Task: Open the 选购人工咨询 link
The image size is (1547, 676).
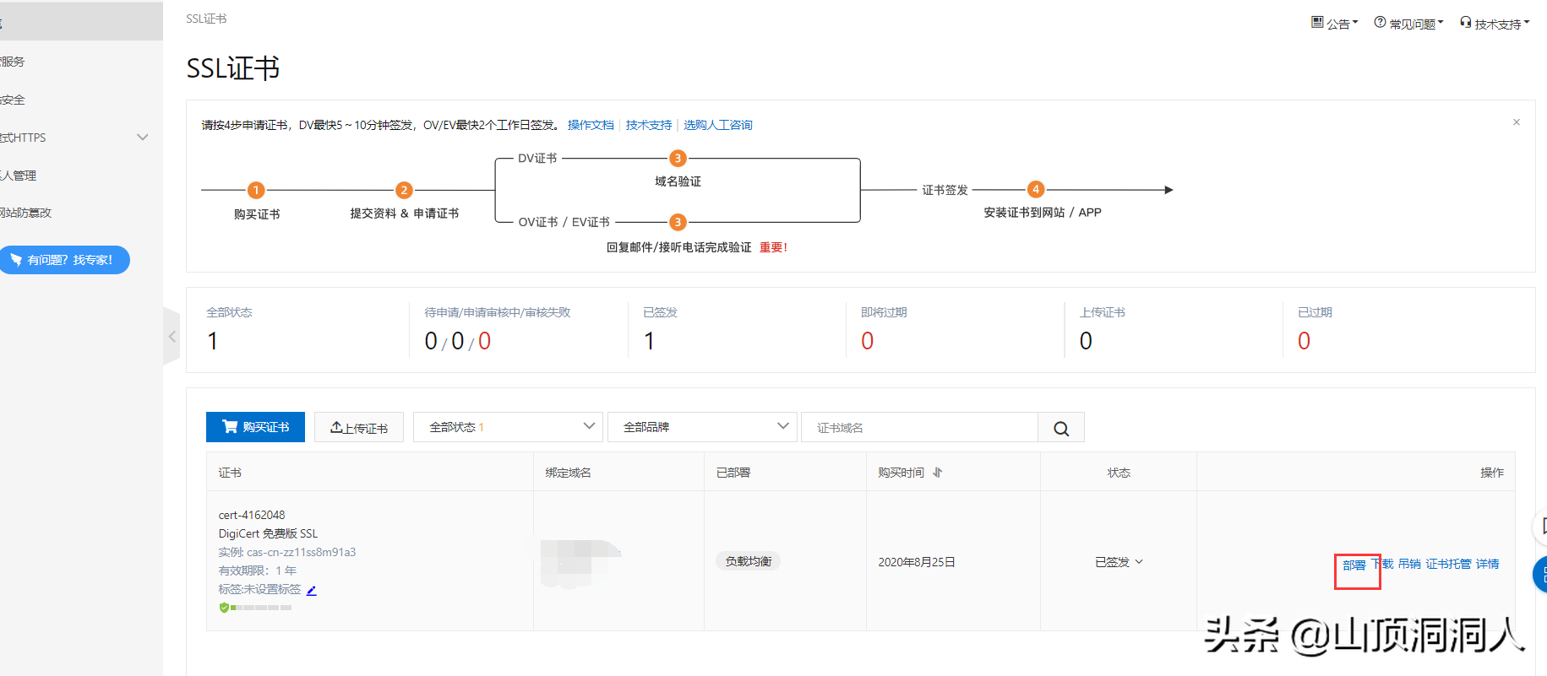Action: [717, 125]
